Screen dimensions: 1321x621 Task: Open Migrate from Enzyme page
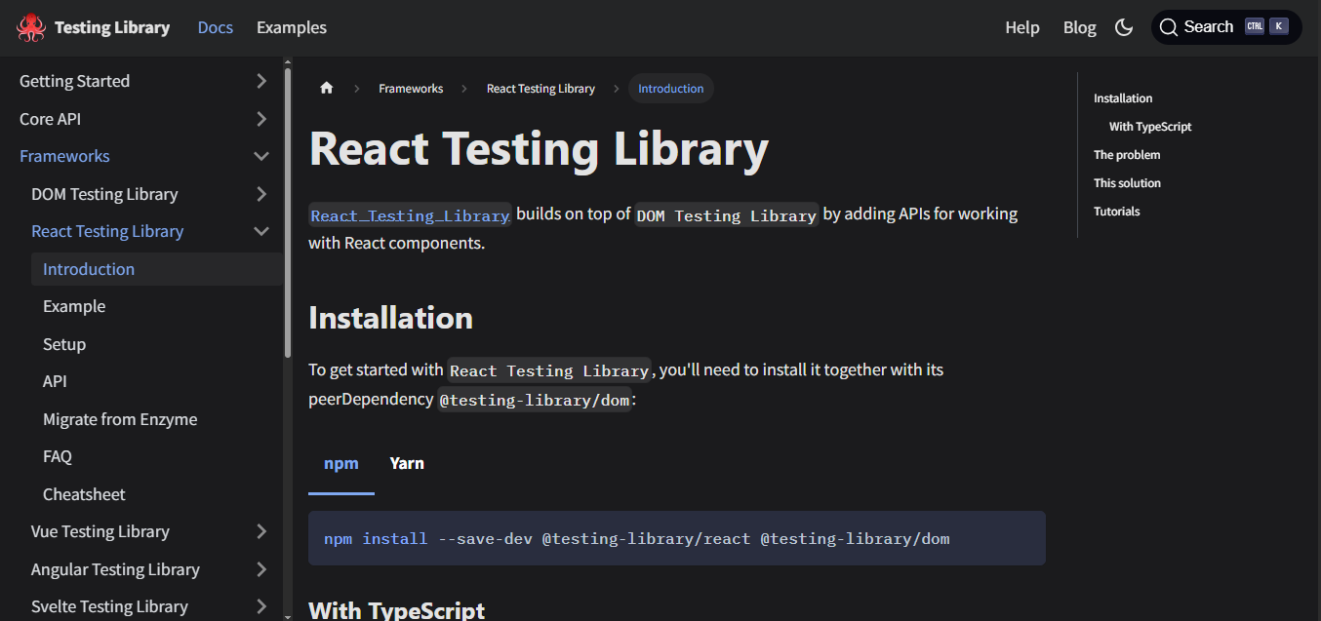tap(120, 419)
